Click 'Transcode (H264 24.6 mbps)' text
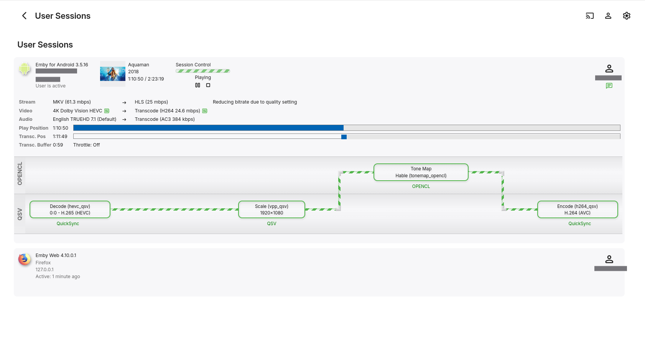 click(x=167, y=111)
